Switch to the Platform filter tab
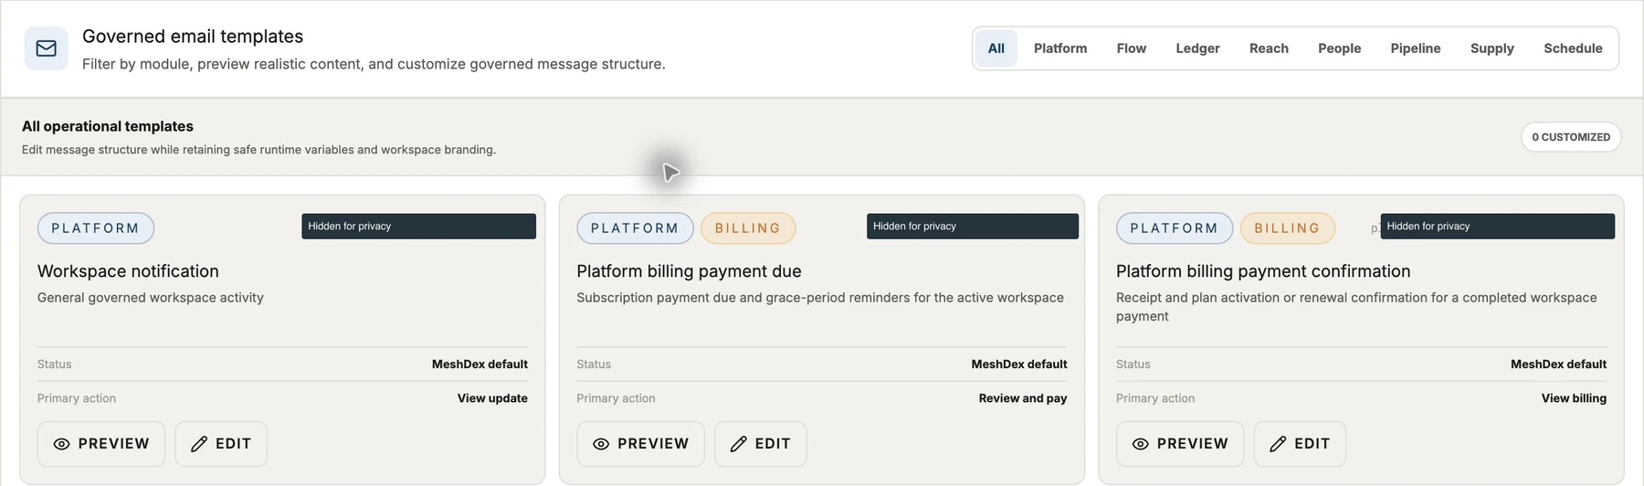 1060,48
